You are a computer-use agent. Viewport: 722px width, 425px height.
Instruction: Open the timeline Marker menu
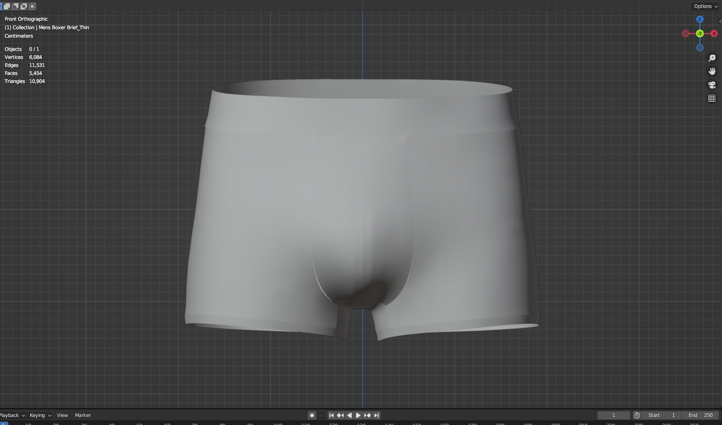point(83,415)
